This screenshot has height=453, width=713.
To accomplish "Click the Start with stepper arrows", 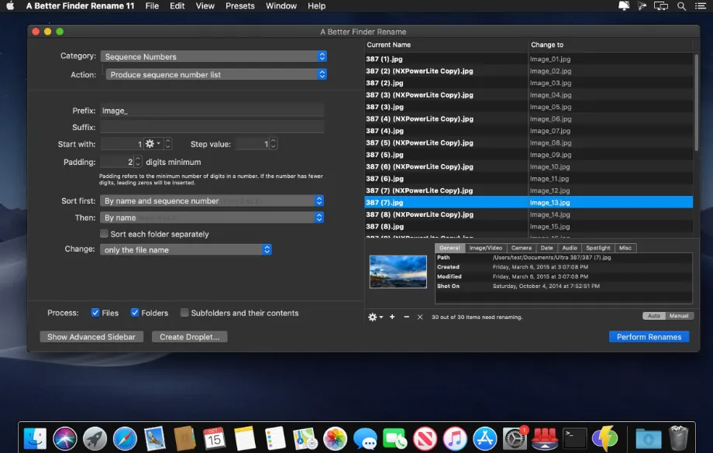I will (x=168, y=143).
